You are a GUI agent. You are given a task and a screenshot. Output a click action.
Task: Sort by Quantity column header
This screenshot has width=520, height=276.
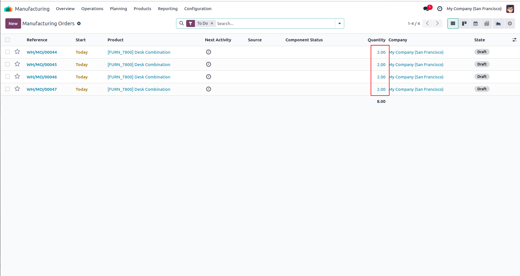coord(377,40)
